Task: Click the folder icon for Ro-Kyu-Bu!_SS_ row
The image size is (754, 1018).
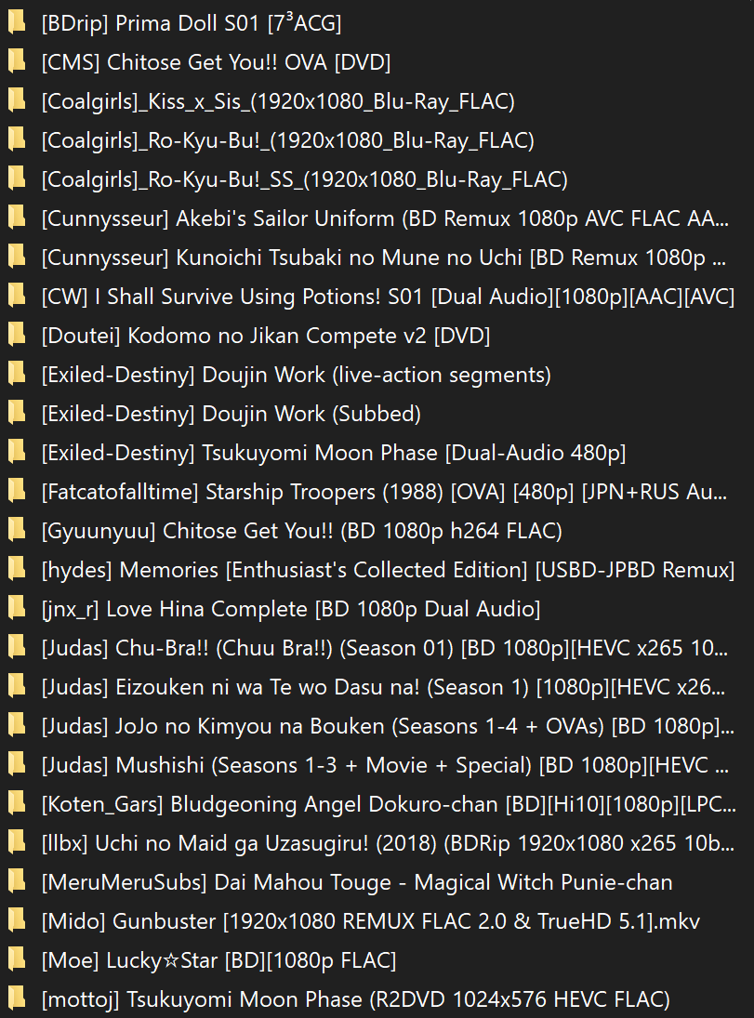Action: pos(16,178)
